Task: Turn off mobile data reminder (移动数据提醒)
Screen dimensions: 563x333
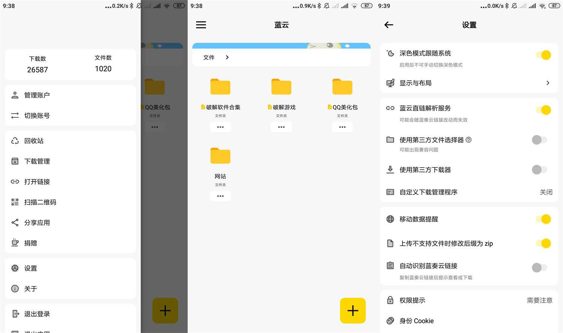Action: click(543, 219)
